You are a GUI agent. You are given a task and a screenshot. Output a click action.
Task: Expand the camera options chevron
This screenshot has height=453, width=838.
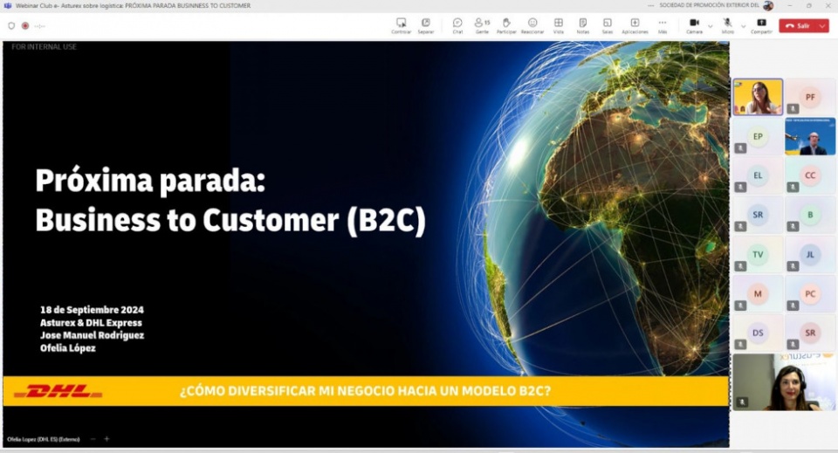(711, 25)
